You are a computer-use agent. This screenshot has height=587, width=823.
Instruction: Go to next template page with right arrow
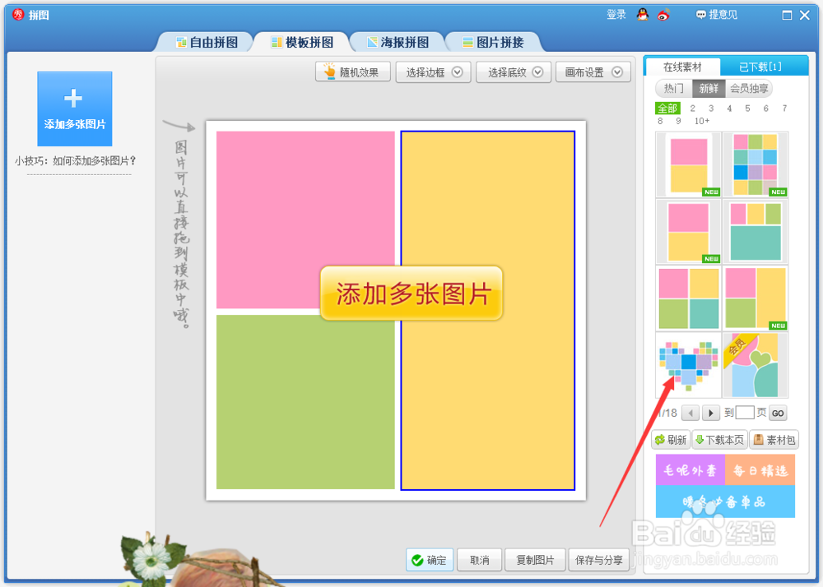(x=709, y=413)
